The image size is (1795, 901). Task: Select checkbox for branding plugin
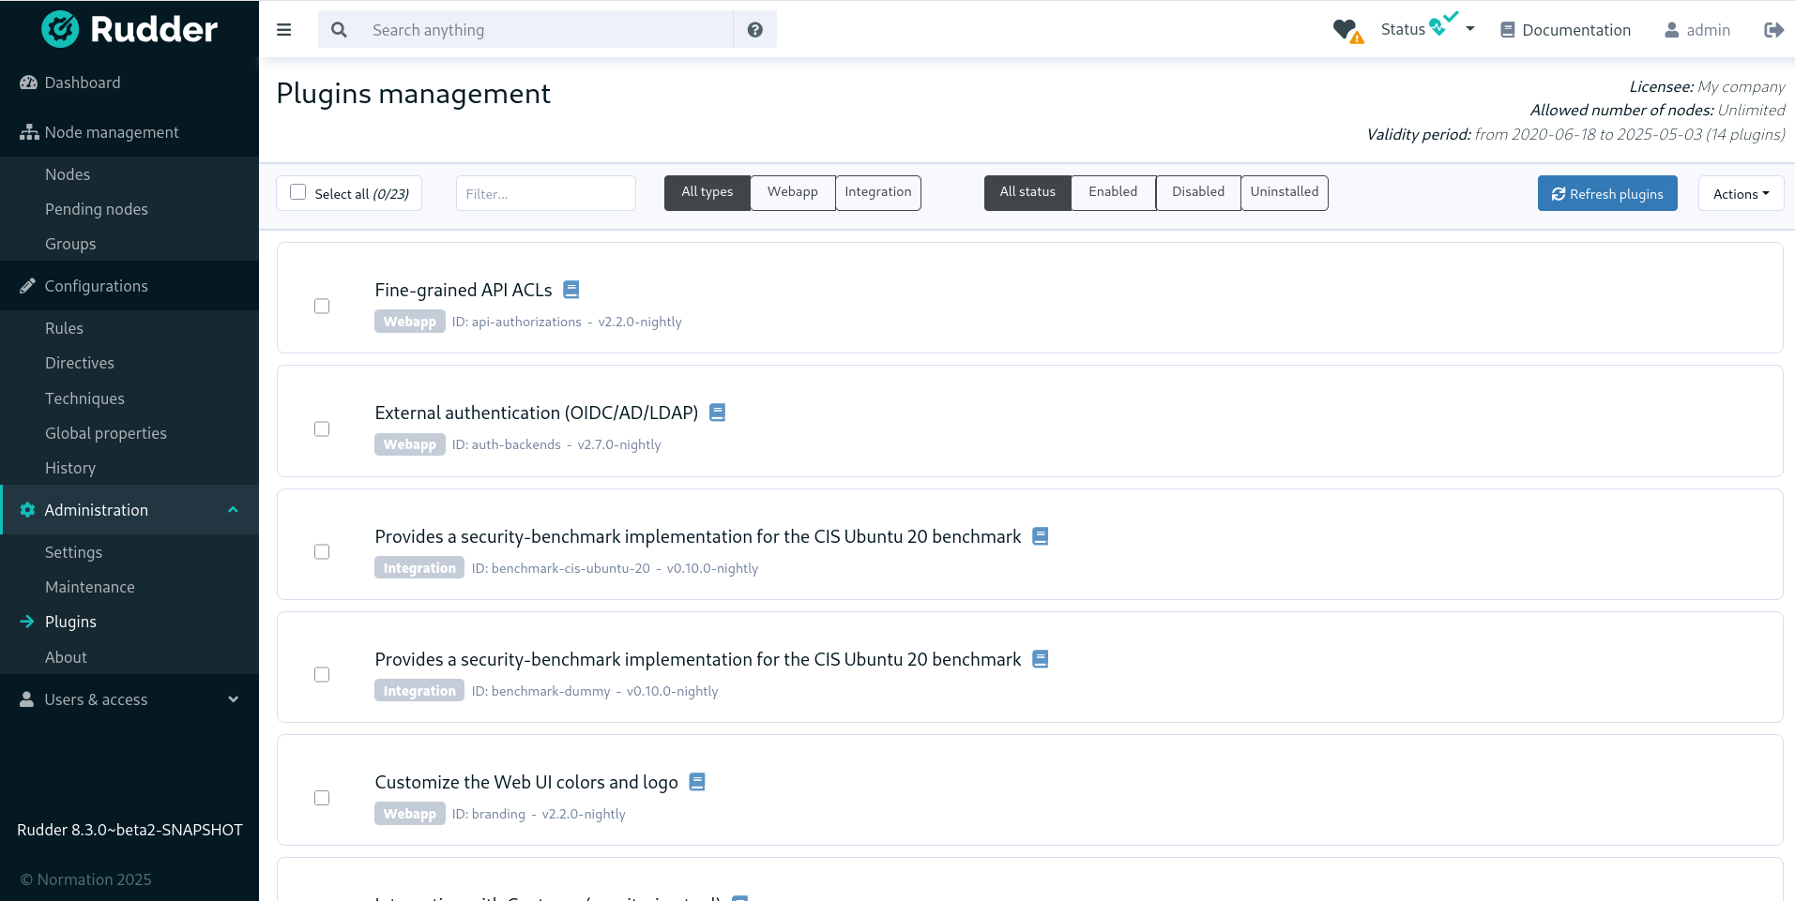pos(322,798)
